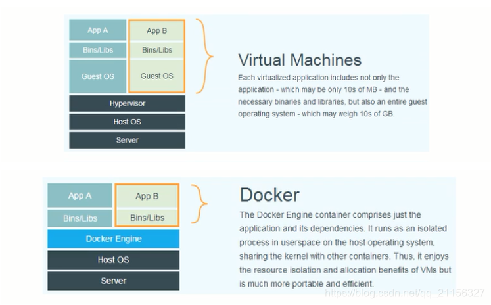
Task: Click the Bins/Libs block under Docker App A
Action: tap(80, 218)
